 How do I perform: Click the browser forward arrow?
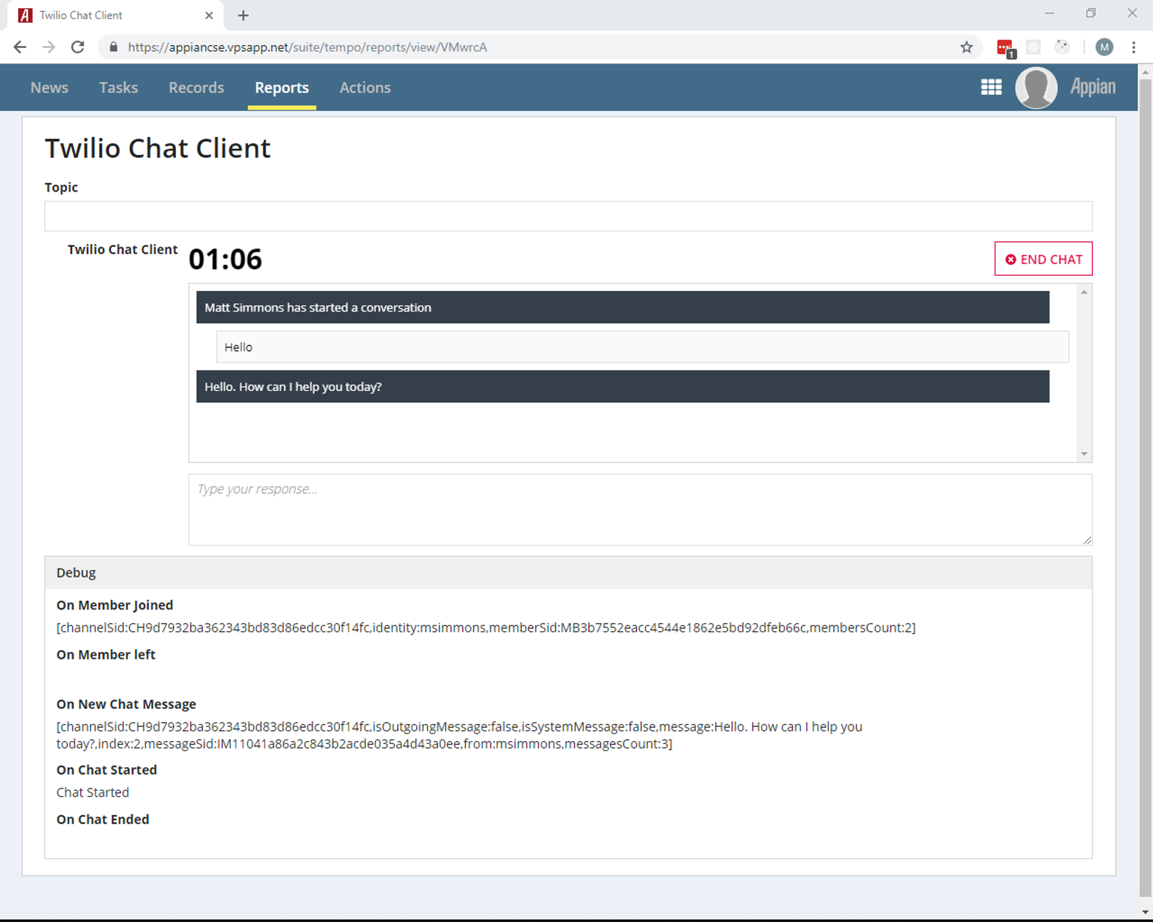tap(49, 47)
